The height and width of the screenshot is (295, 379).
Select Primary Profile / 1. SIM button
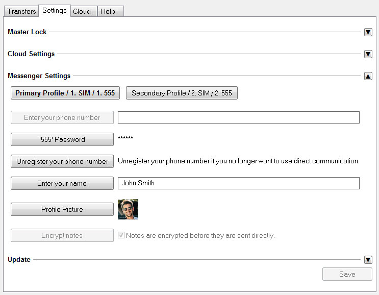[x=65, y=93]
